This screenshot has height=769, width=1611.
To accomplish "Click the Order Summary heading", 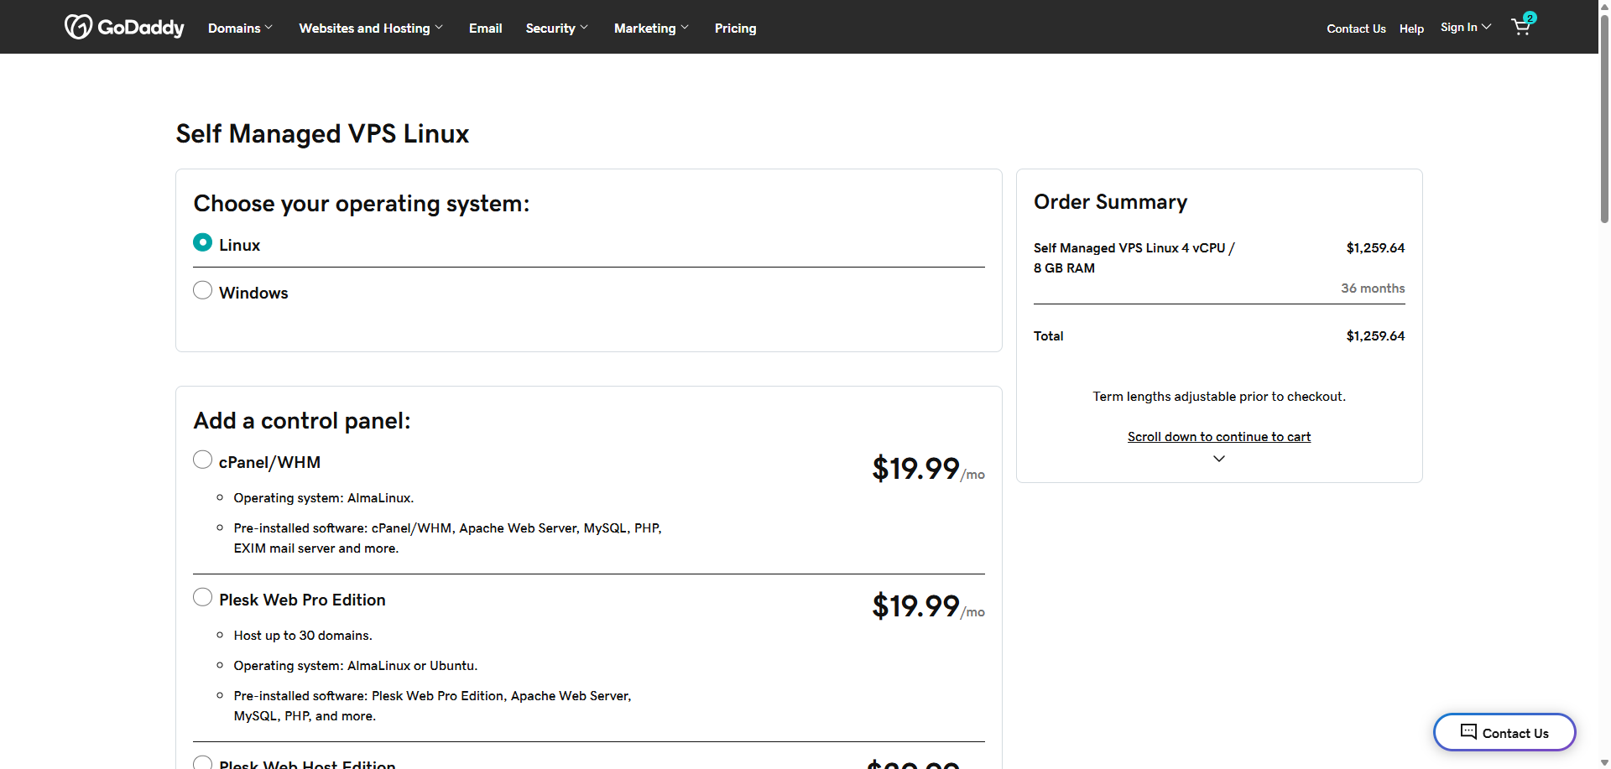I will pos(1110,201).
